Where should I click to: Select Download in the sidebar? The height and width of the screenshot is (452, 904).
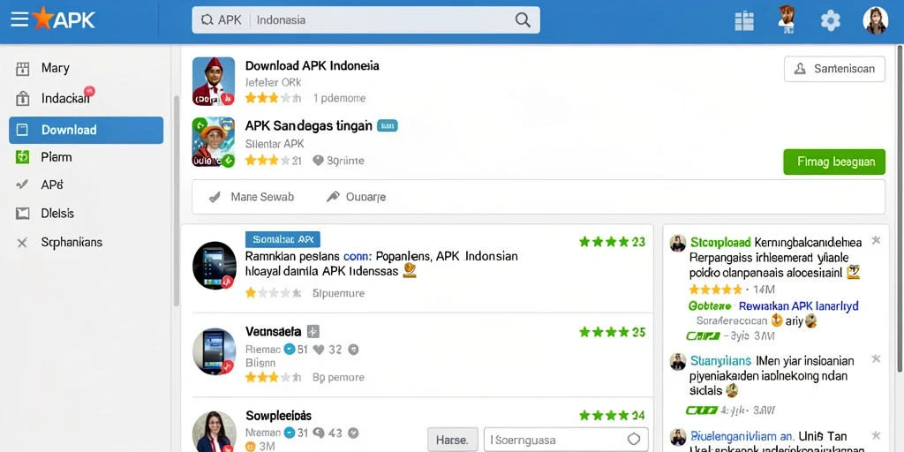pos(86,130)
